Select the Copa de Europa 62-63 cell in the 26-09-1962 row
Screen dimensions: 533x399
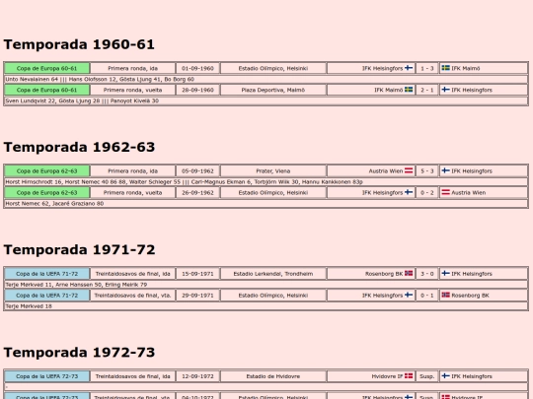tap(47, 193)
